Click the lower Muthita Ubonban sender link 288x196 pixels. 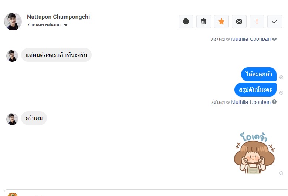[251, 102]
